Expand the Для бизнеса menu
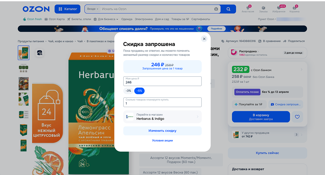Screen dimensions: 325x175 tap(106, 19)
